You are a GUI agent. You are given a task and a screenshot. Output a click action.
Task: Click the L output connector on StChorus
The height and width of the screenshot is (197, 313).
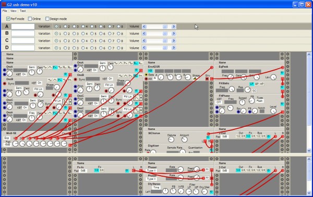pos(205,141)
